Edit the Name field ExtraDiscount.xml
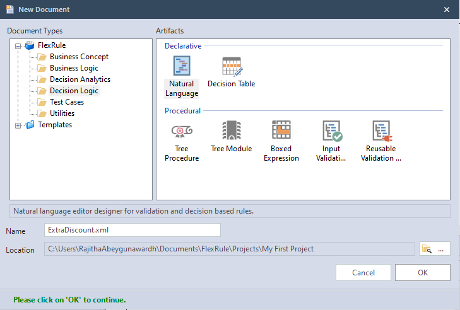 pyautogui.click(x=133, y=230)
